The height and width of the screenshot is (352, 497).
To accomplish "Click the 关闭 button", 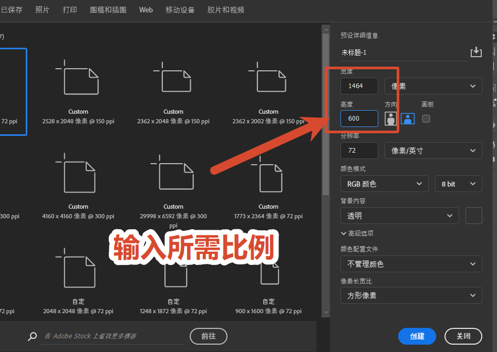I will (x=463, y=336).
